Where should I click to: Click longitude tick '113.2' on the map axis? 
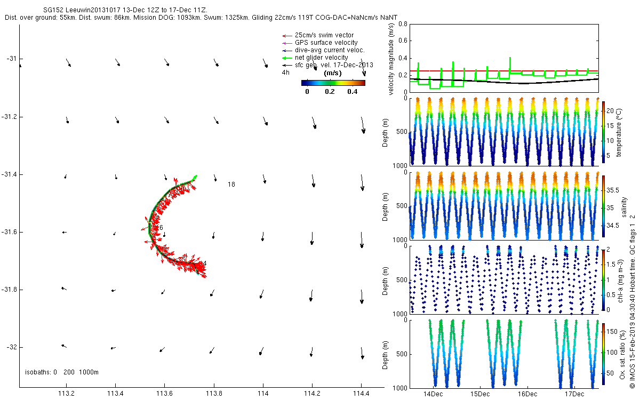[x=66, y=394]
